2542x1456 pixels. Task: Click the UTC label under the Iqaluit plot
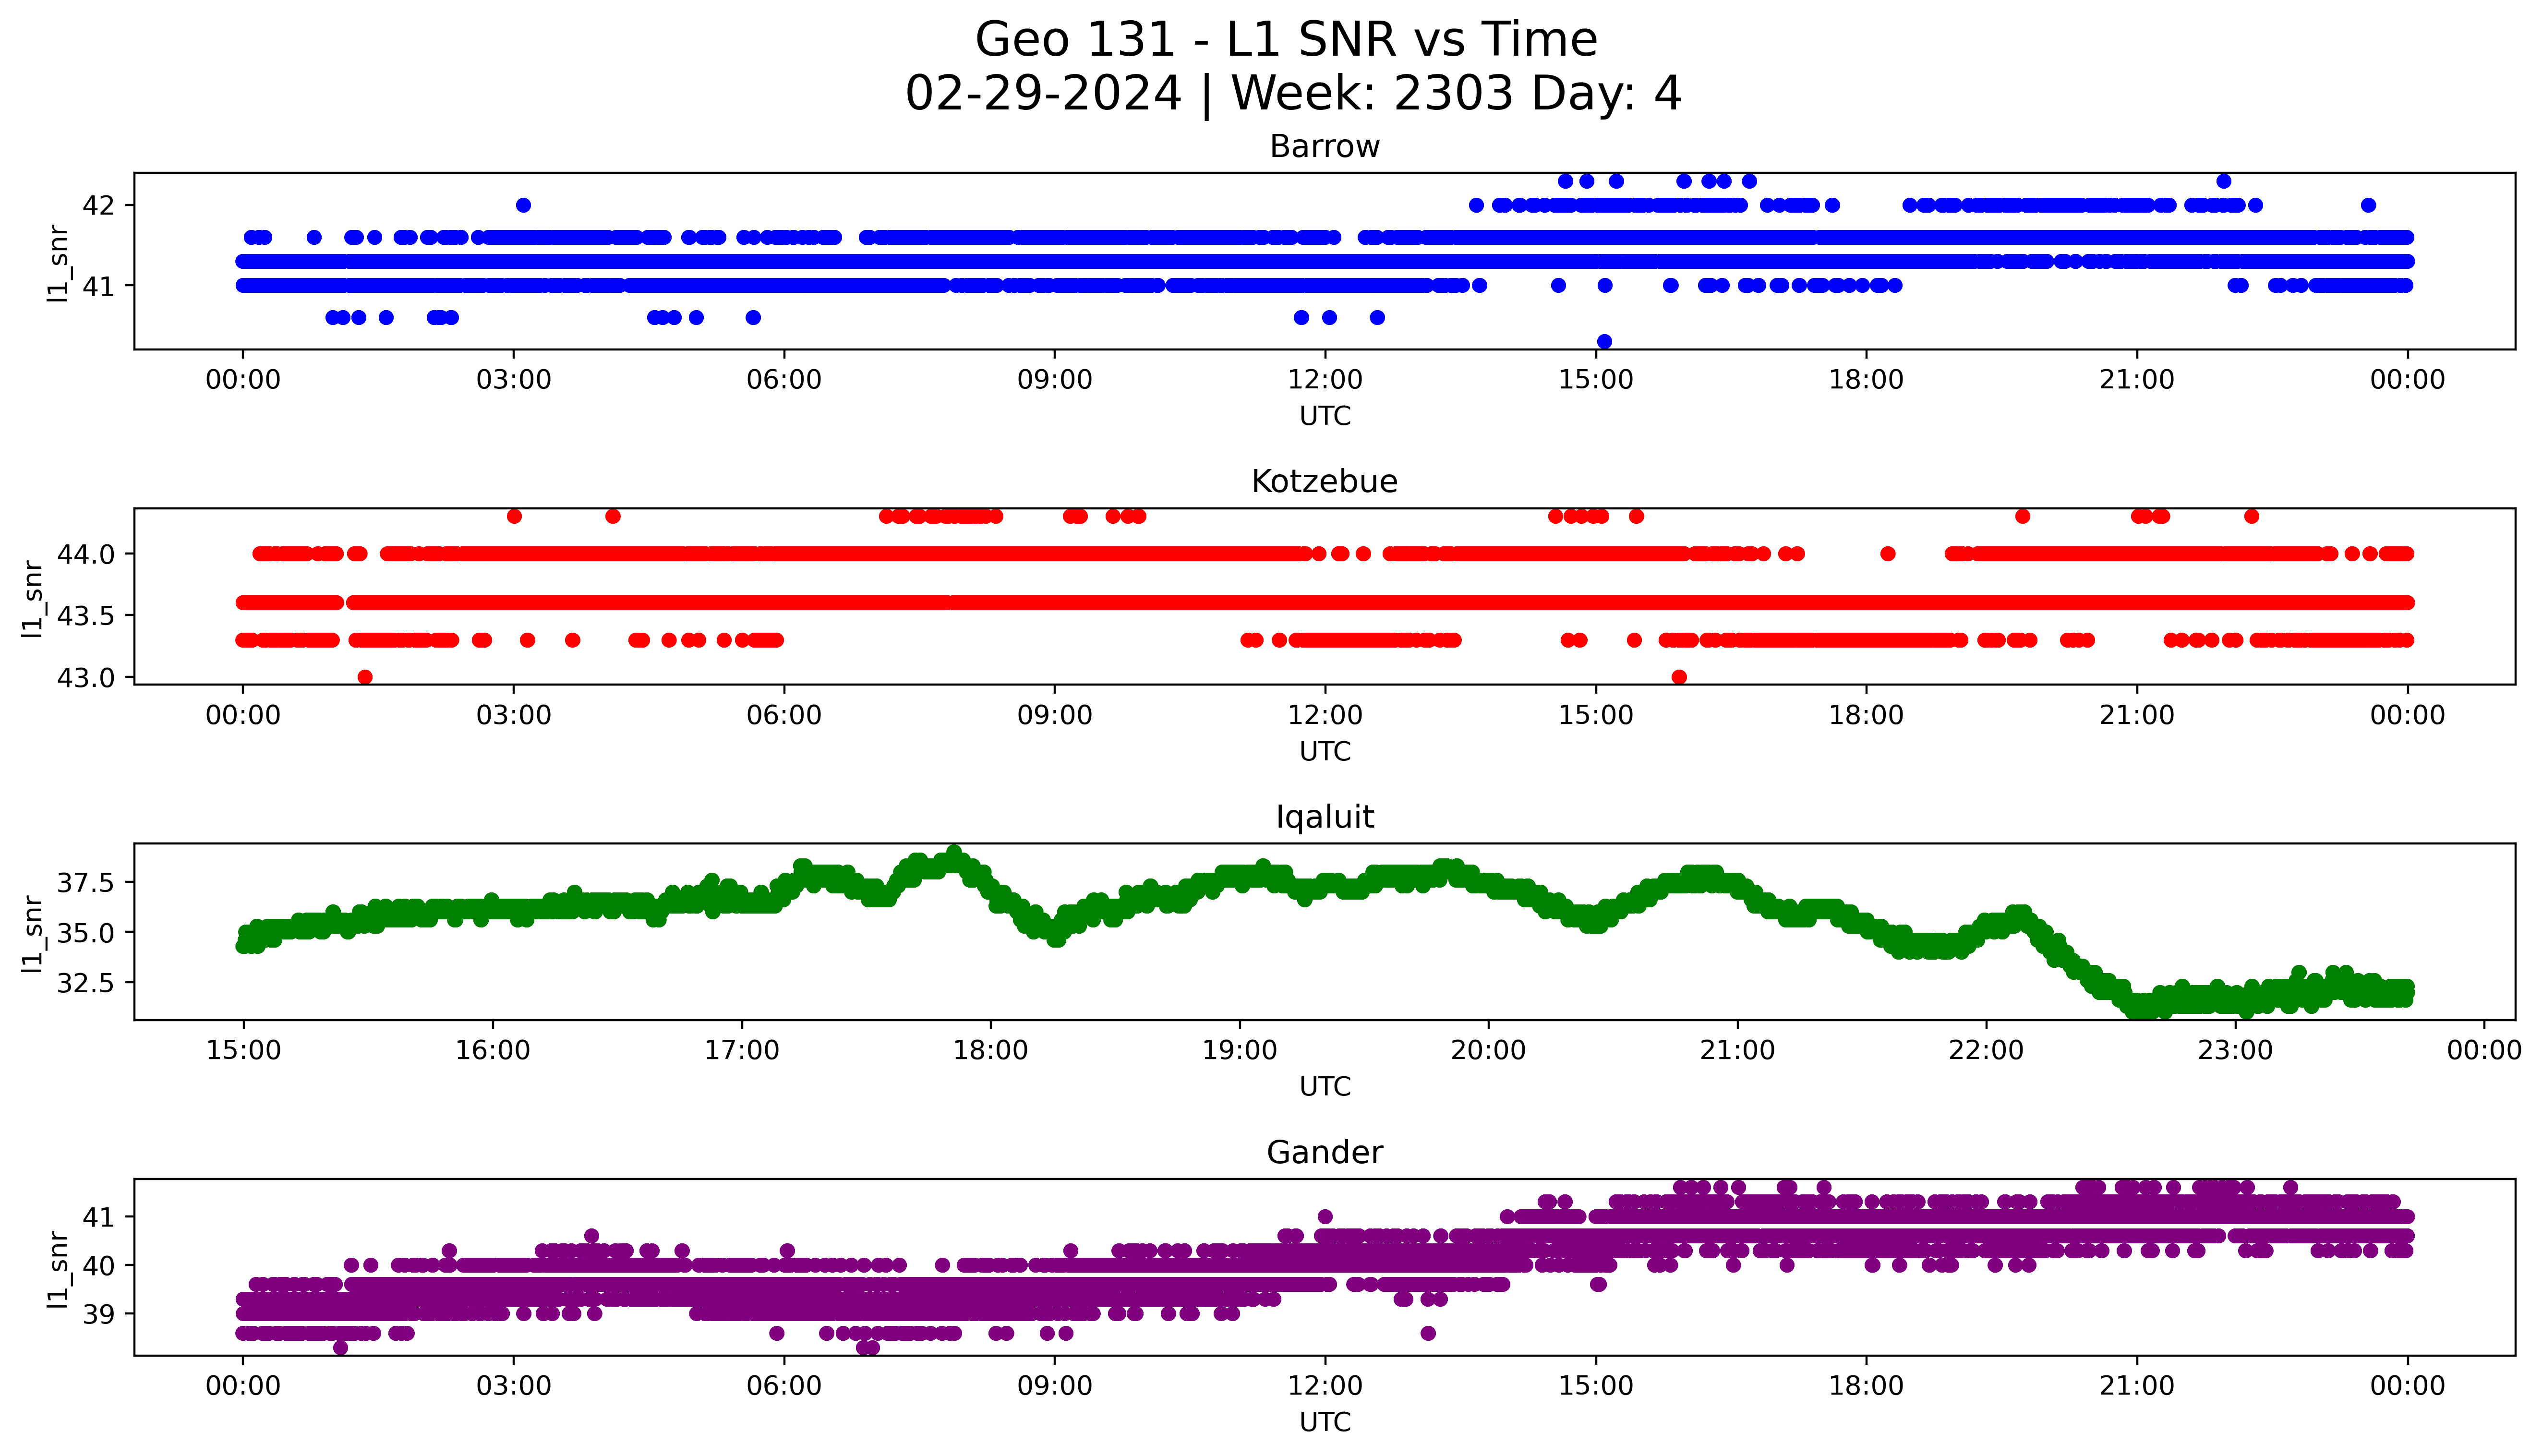[1324, 1087]
